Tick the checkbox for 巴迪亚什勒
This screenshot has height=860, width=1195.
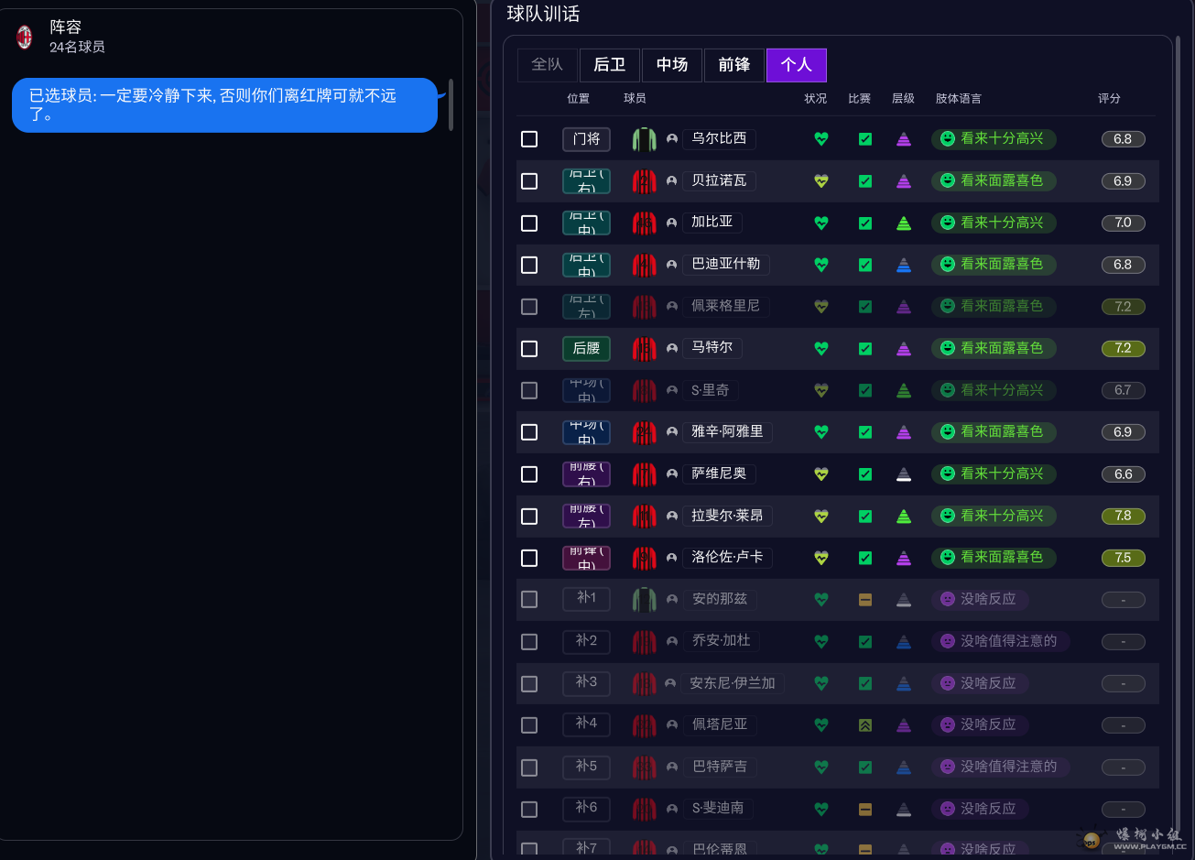coord(529,265)
